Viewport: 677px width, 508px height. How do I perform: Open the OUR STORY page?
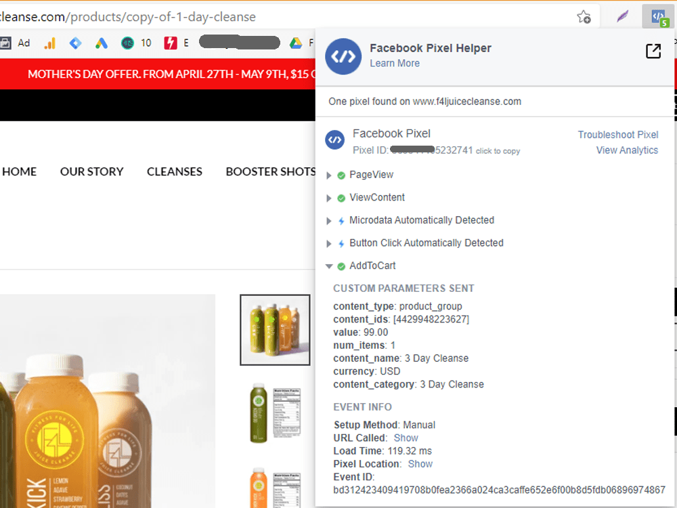click(91, 171)
